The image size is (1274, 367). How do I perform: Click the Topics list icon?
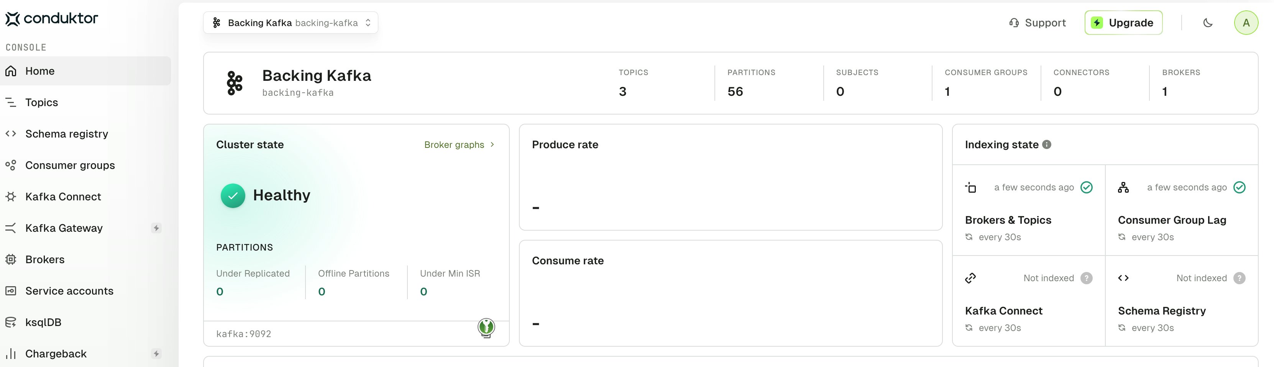click(11, 102)
